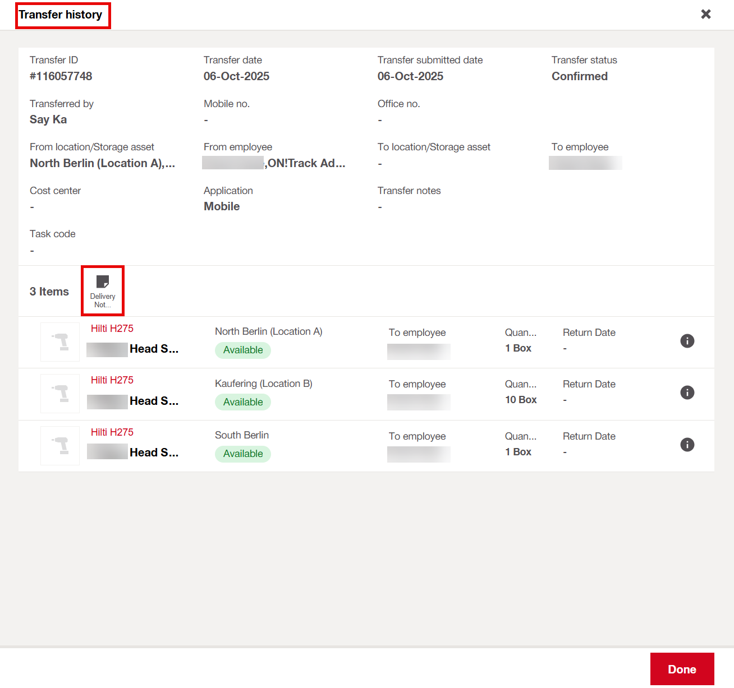The height and width of the screenshot is (688, 734).
Task: Show info for Kaufering item row
Action: coord(687,393)
